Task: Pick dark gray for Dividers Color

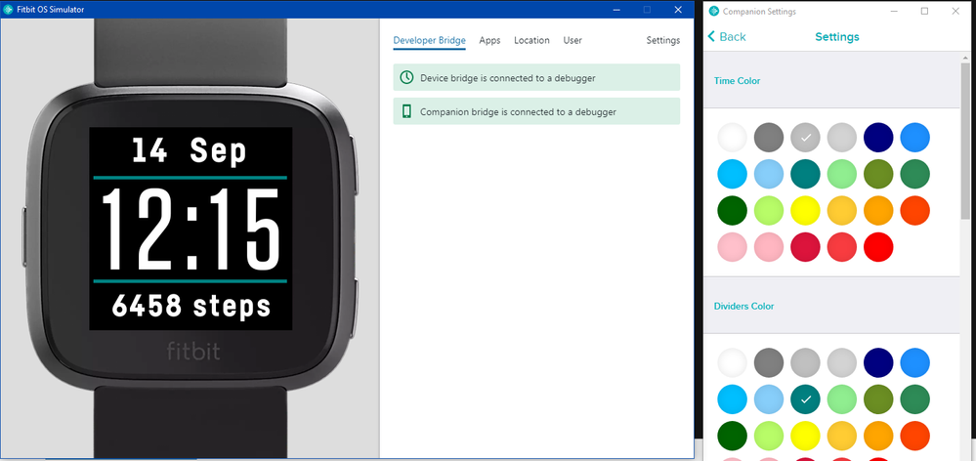Action: [x=769, y=362]
